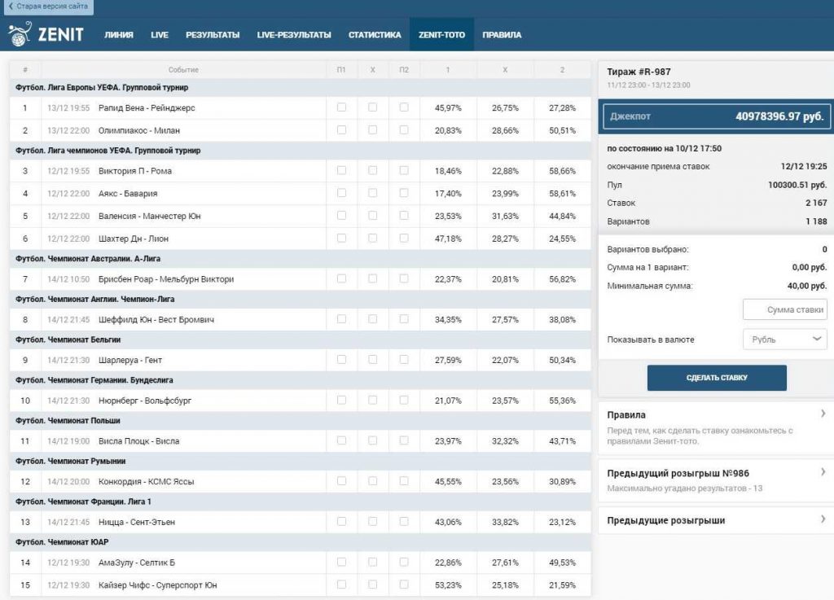Screen dimensions: 834x600
Task: Check X for Олимпиакос - Милан
Action: (x=373, y=129)
